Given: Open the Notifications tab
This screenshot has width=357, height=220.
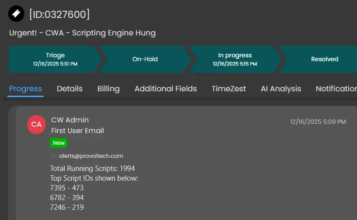Looking at the screenshot, I should pos(336,89).
